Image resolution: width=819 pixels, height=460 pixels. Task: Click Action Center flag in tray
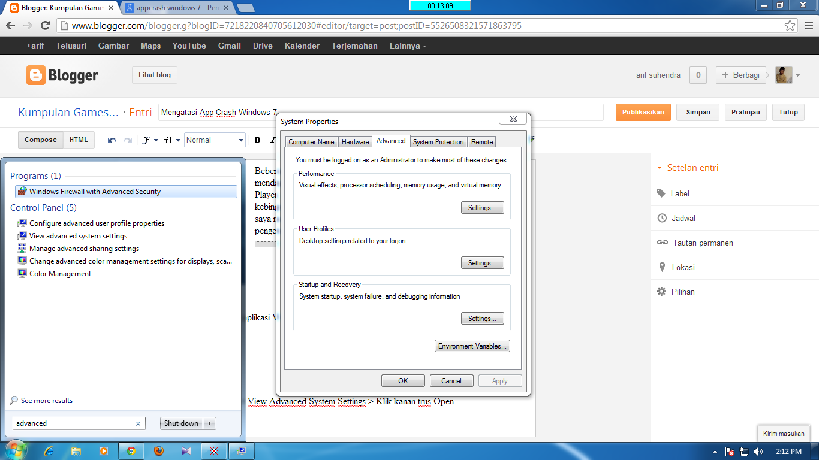(x=730, y=452)
